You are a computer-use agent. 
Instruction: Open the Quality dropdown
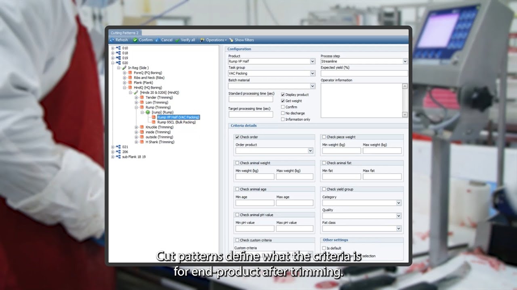tap(399, 215)
